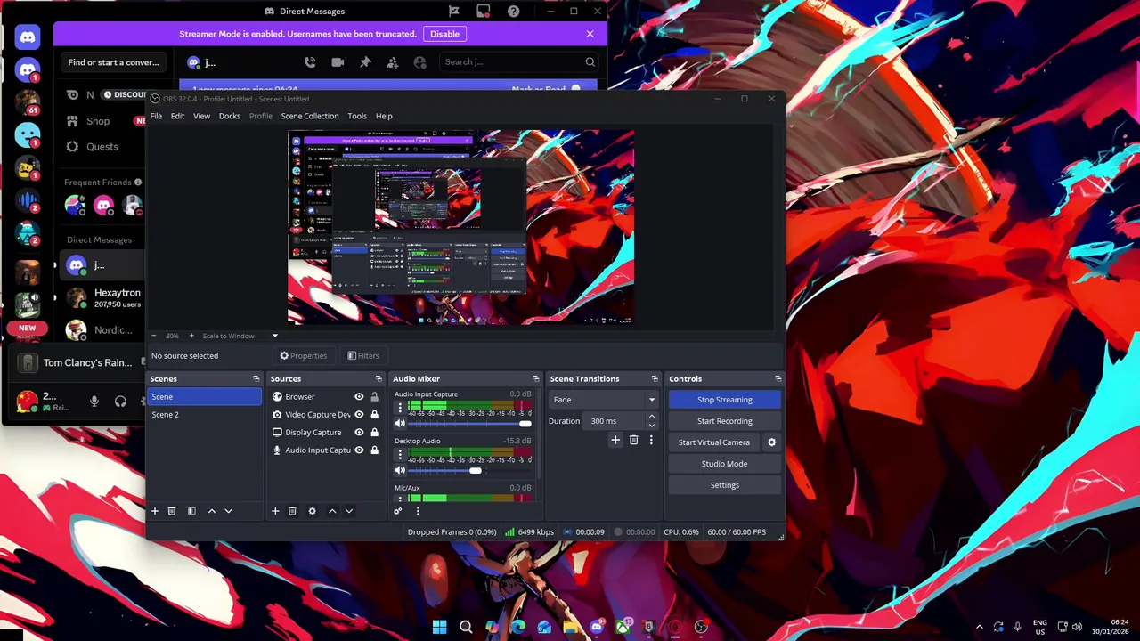Enable Studio Mode
The height and width of the screenshot is (641, 1140).
(x=725, y=464)
